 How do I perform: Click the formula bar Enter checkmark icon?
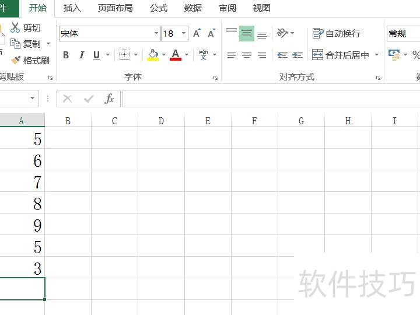tap(89, 99)
